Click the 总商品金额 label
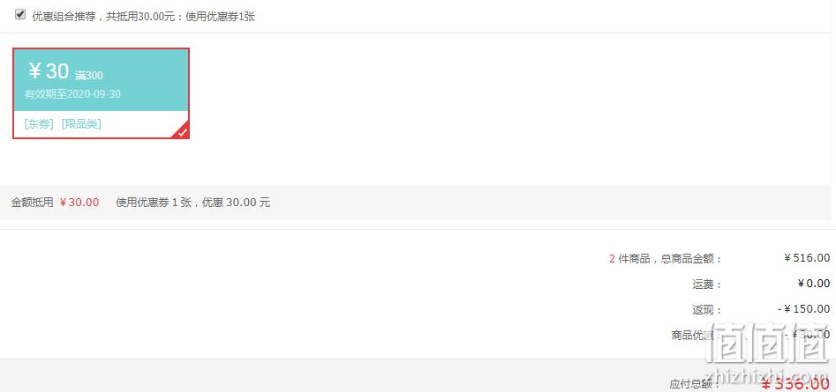This screenshot has width=836, height=392. pos(691,259)
